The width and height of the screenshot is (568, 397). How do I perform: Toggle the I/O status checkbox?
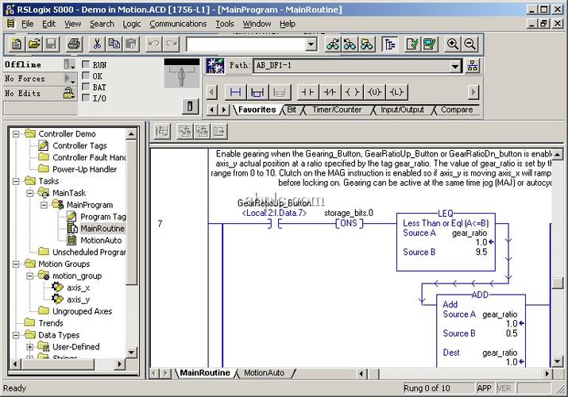(x=86, y=98)
